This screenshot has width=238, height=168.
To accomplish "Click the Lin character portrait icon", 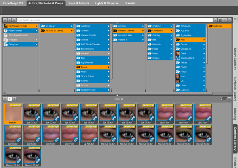I will (178, 81).
